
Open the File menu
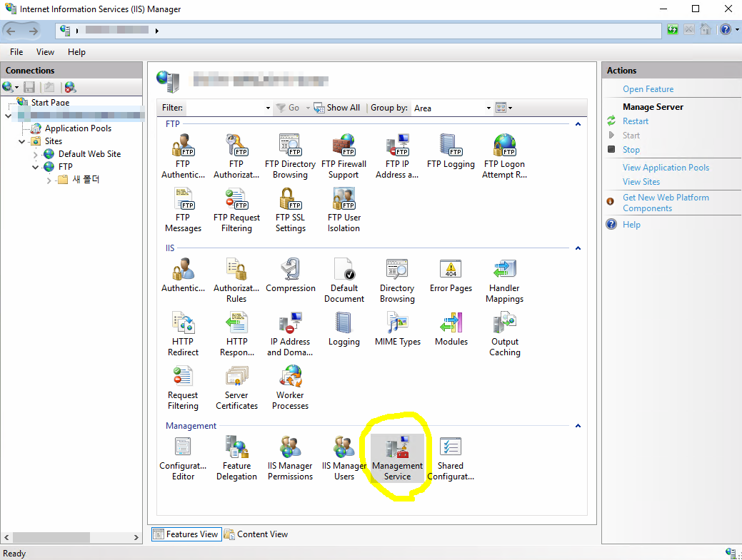[x=16, y=52]
